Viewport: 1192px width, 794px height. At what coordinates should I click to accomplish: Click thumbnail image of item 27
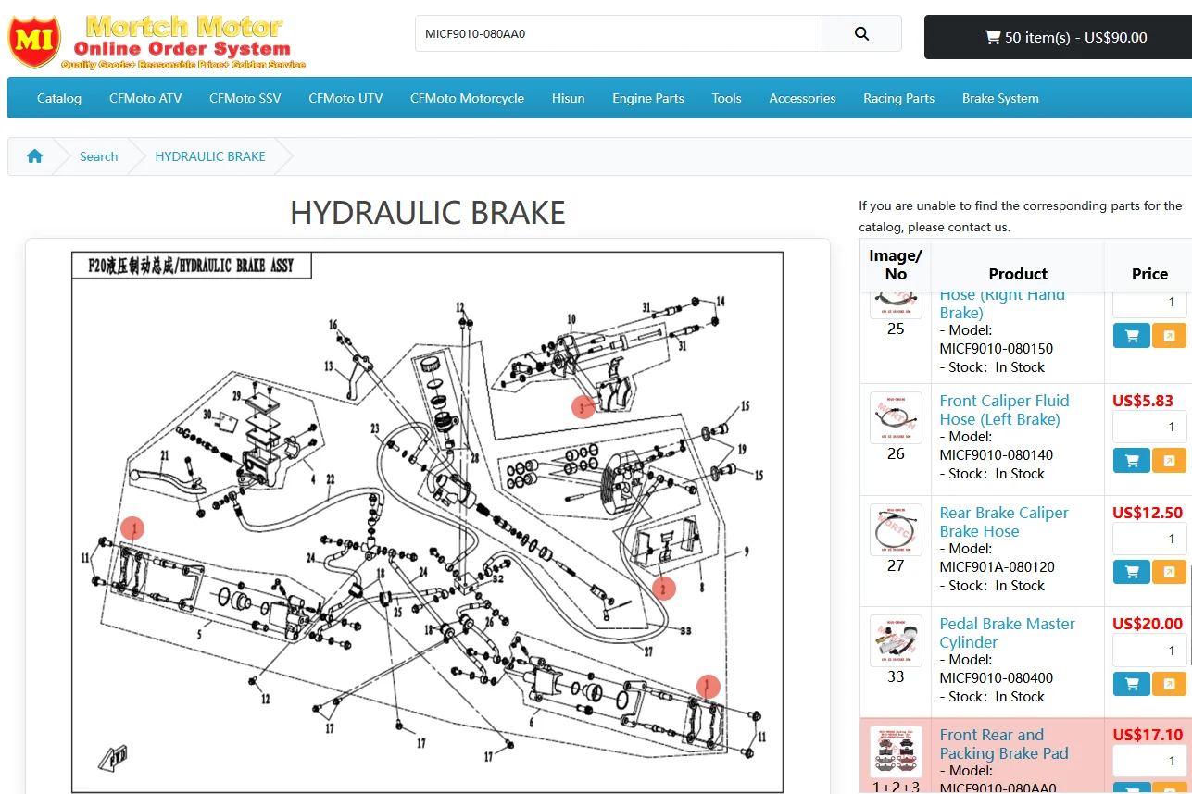click(896, 529)
